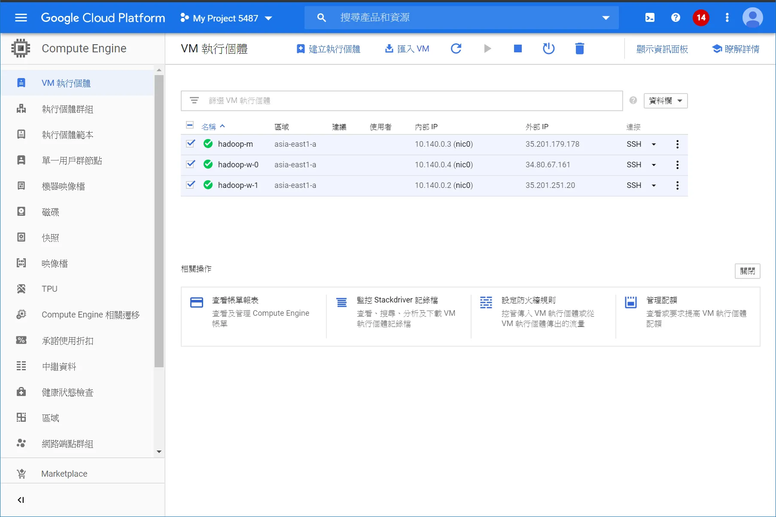This screenshot has height=517, width=776.
Task: Refresh the VM instances list
Action: pos(456,48)
